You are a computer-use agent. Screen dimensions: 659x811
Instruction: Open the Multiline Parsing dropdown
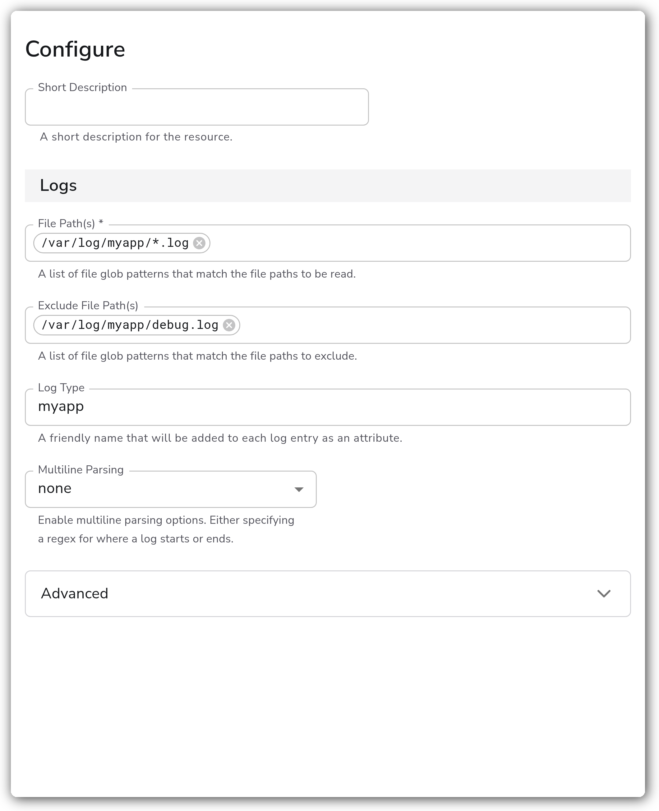170,489
